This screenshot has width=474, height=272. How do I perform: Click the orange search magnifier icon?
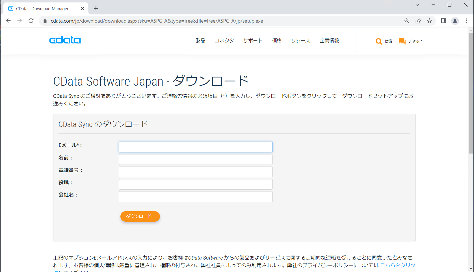[x=379, y=41]
